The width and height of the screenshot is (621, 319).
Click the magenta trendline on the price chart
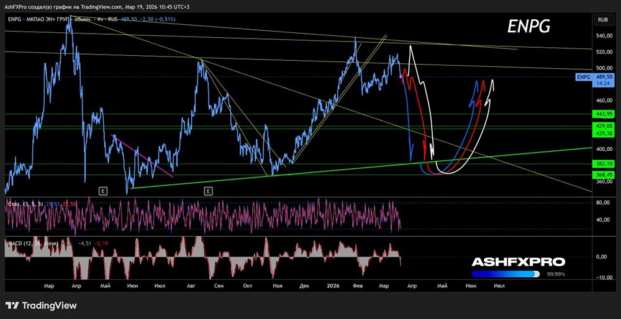point(143,156)
